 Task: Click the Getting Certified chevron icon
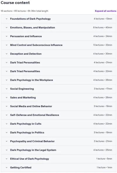coord(7,167)
